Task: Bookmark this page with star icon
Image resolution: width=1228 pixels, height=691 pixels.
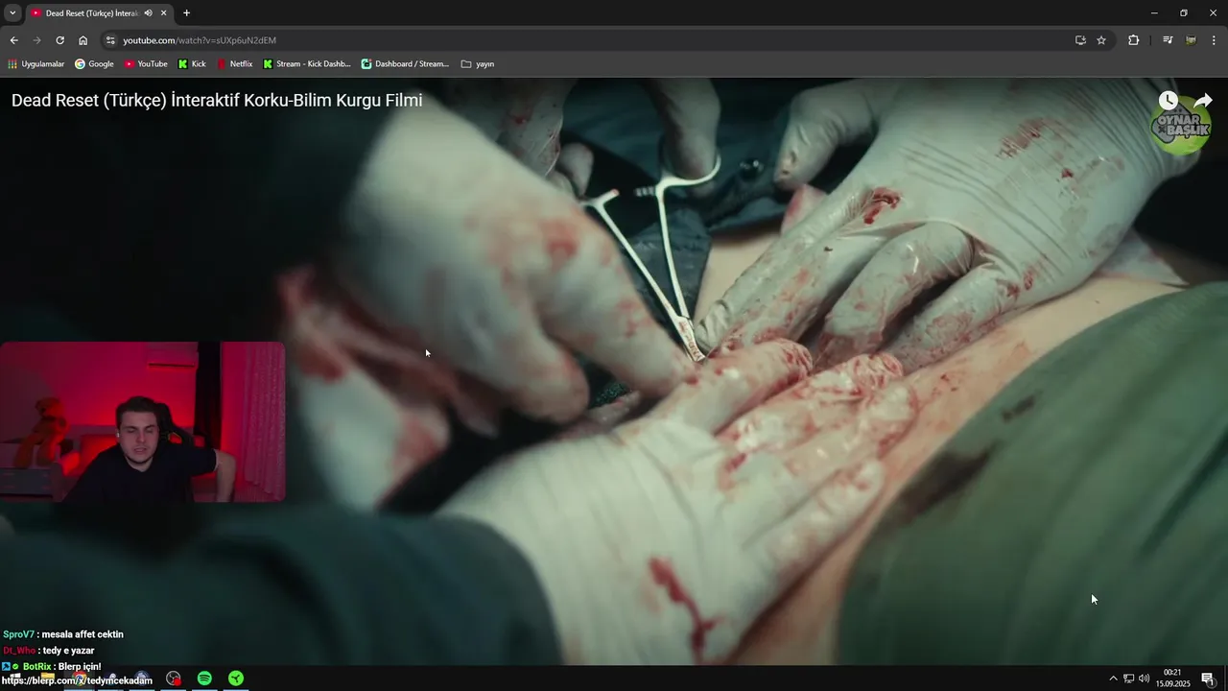Action: click(x=1101, y=40)
